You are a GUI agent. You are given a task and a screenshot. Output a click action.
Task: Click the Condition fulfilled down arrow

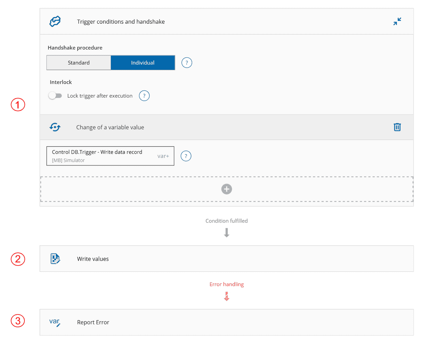tap(227, 233)
